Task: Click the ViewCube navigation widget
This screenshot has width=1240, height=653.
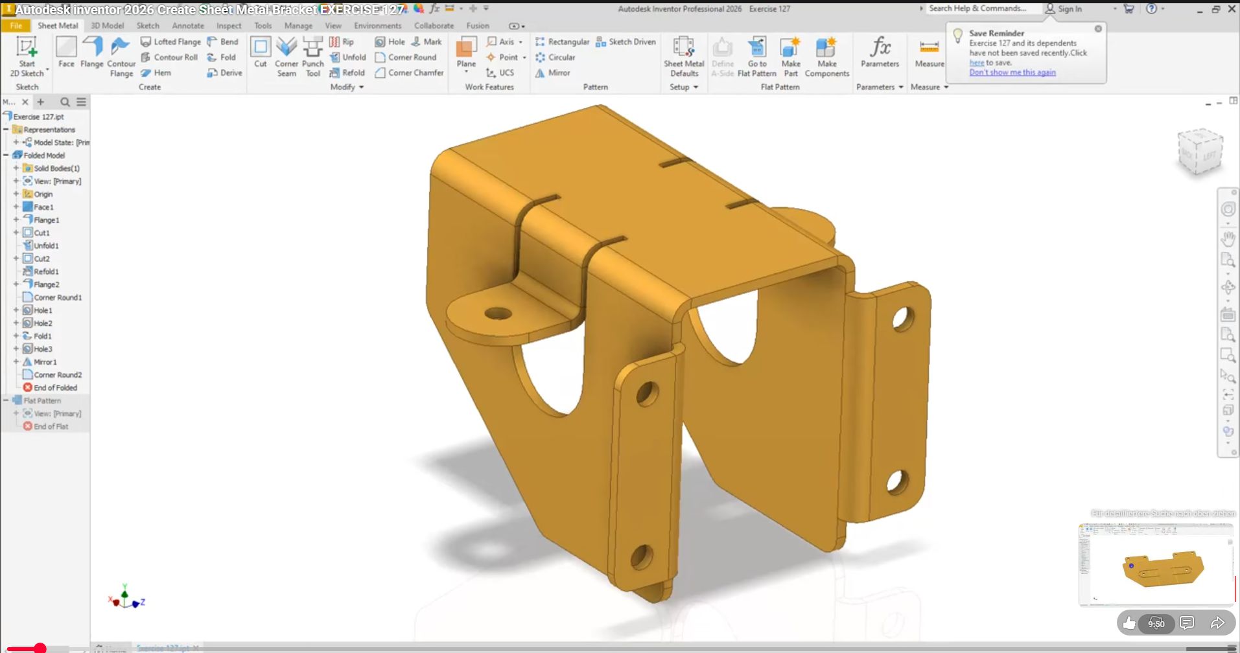Action: point(1200,152)
